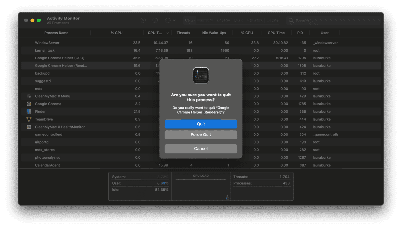Open the Energy tab
402x229 pixels.
click(223, 20)
